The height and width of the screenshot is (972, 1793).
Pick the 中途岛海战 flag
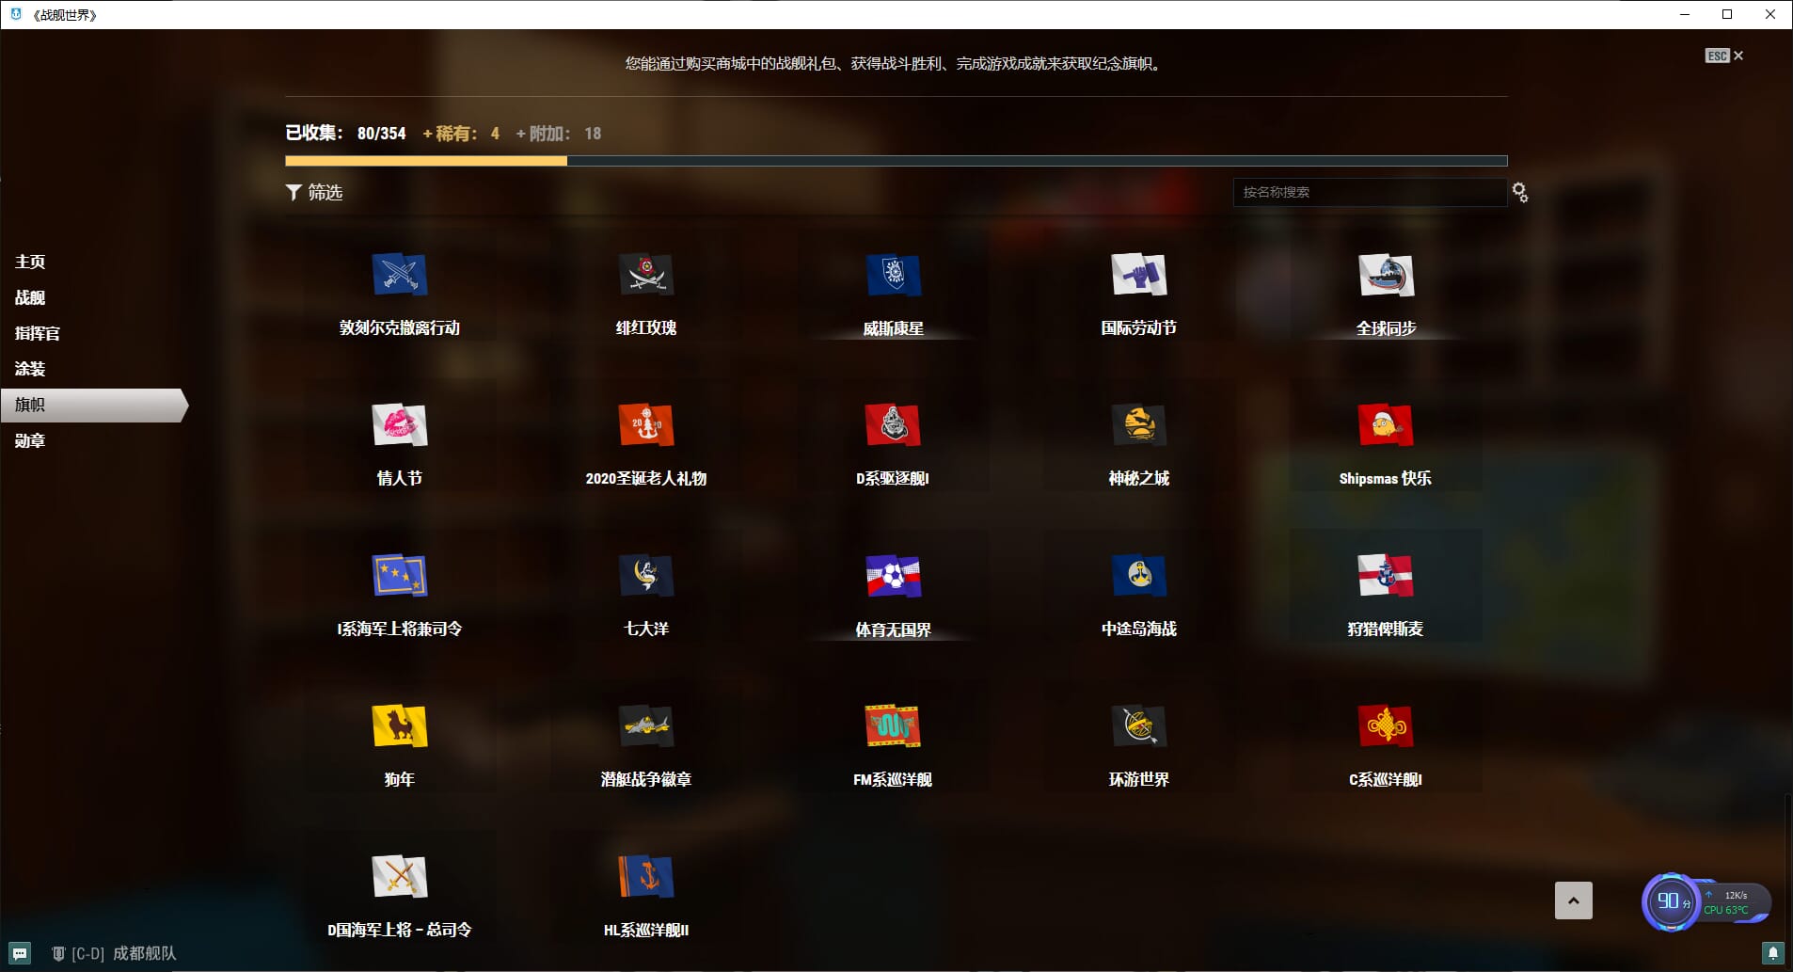[x=1139, y=576]
